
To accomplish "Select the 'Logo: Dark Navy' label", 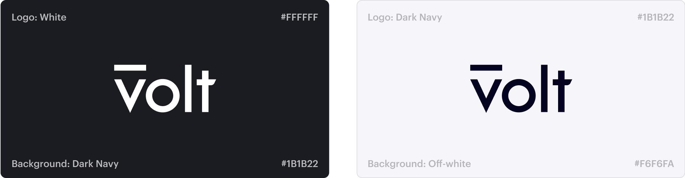I will point(405,17).
